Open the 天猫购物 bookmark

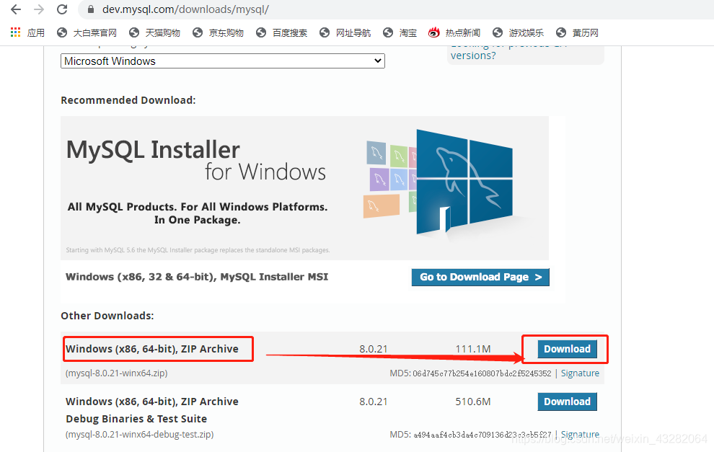tap(155, 32)
